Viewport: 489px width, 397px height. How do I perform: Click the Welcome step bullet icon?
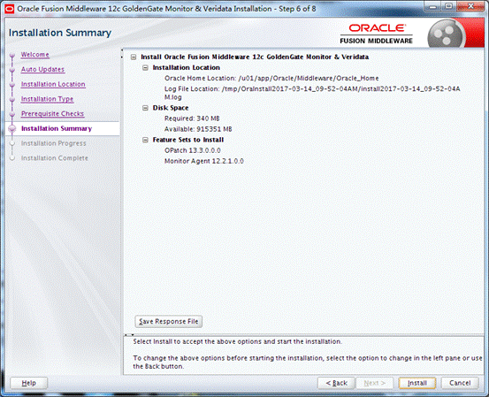(x=12, y=56)
